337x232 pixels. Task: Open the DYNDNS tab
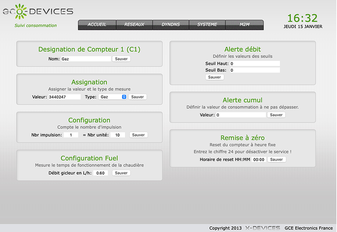click(x=171, y=24)
